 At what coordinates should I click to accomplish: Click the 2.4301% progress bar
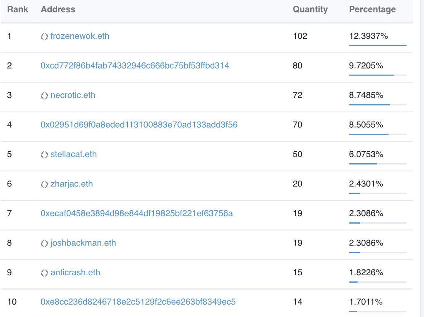point(378,193)
